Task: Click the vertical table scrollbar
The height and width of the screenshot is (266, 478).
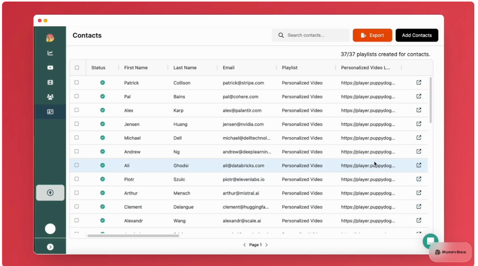Action: (431, 100)
